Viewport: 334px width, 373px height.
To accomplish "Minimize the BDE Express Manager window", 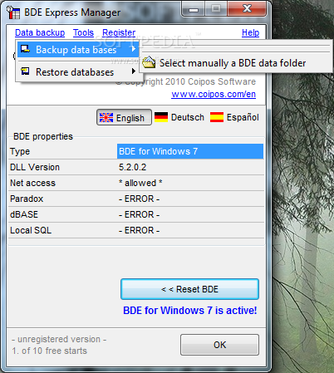I will click(x=194, y=9).
